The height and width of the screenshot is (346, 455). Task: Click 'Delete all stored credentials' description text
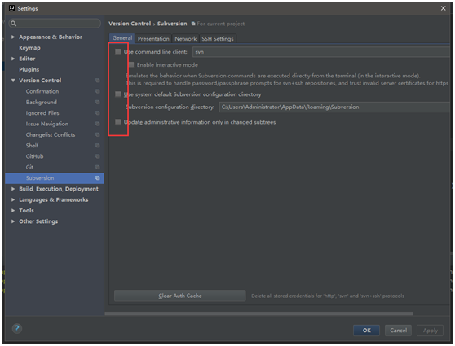point(328,296)
